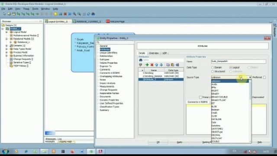Expand the Logical Model tree node
Image resolution: width=277 pixels, height=156 pixels.
tap(6, 32)
